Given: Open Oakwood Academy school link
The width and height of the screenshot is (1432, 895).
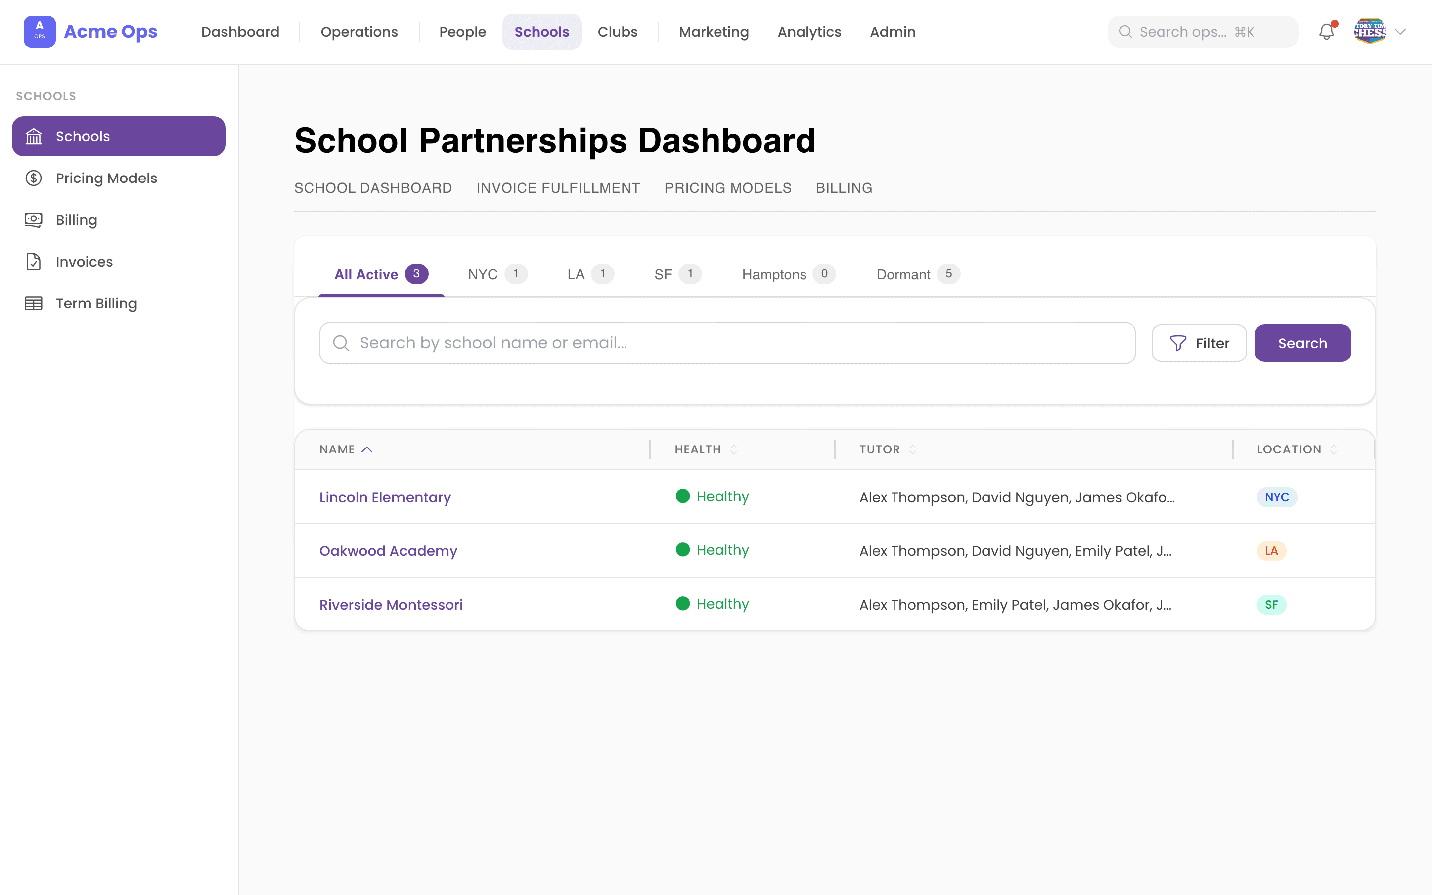Looking at the screenshot, I should (388, 551).
